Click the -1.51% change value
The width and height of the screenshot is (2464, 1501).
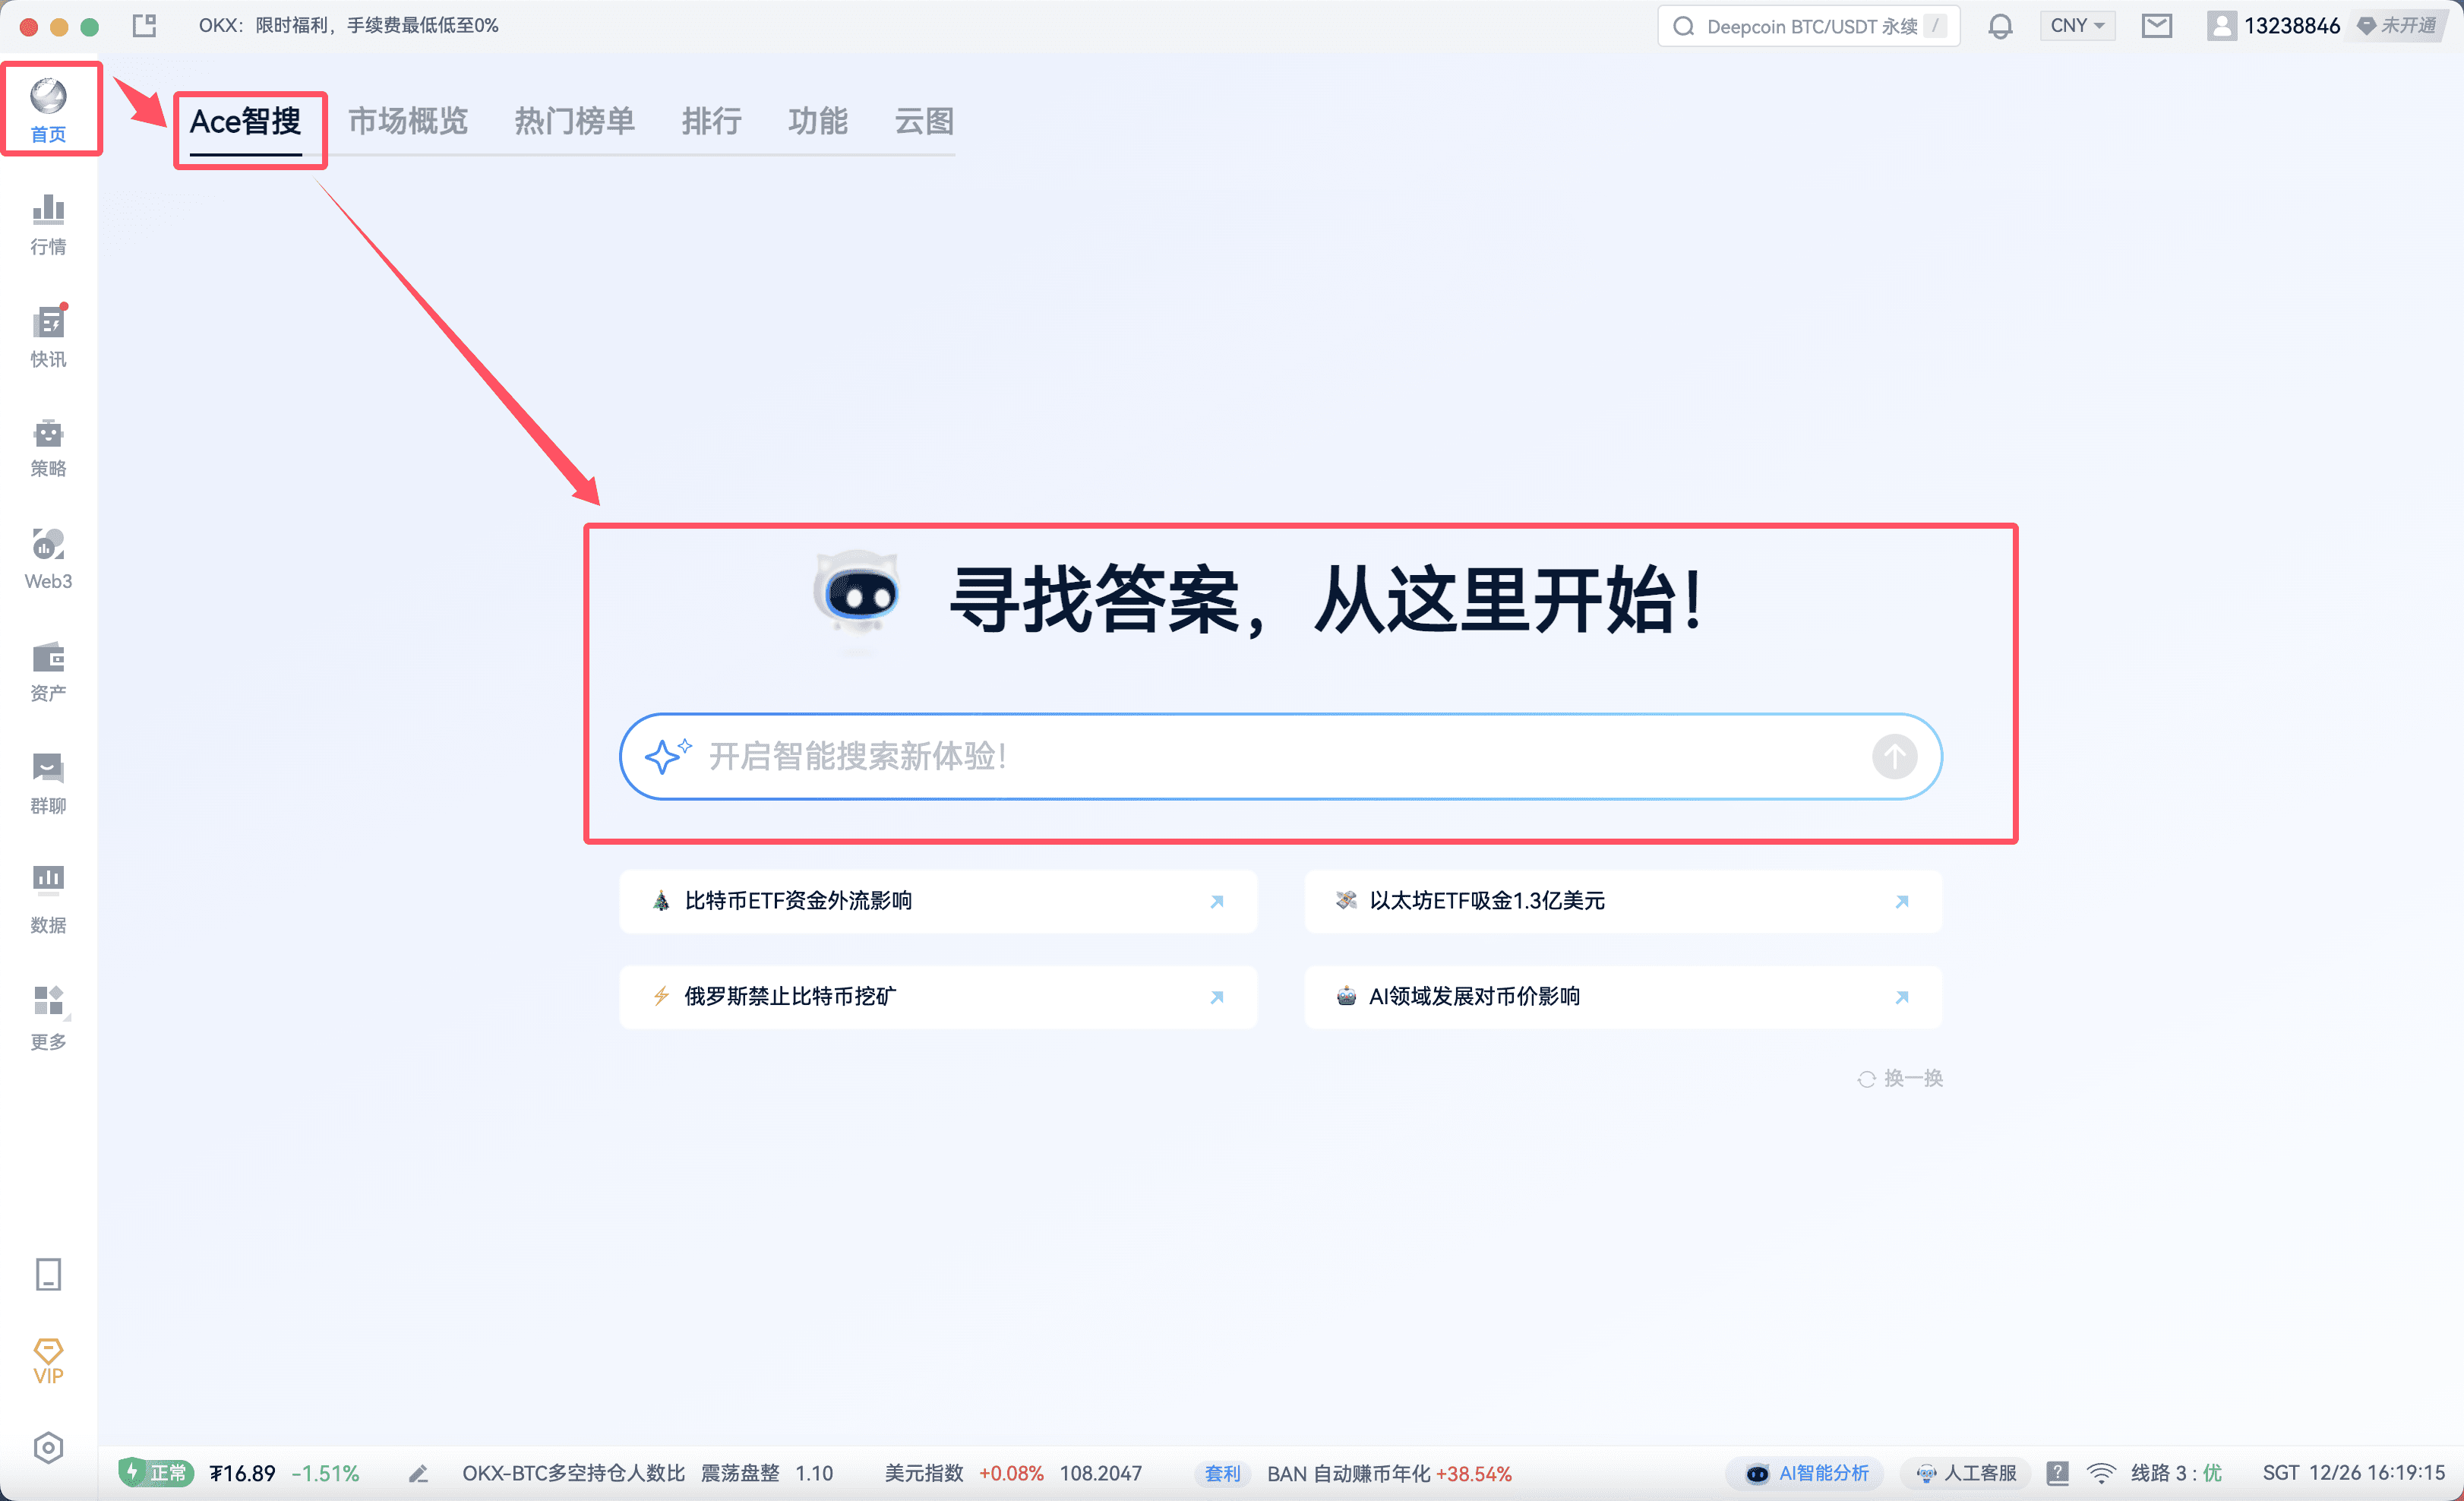325,1473
